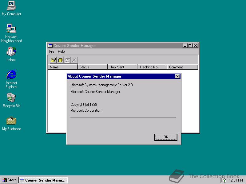Close the Courier Sender Manager main window
This screenshot has height=184, width=246.
point(196,45)
